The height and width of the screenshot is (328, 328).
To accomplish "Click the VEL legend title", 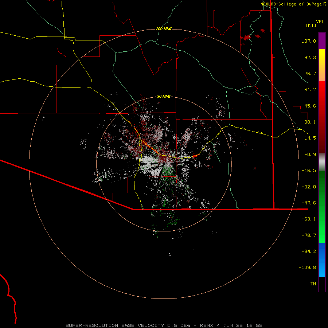I will [320, 22].
